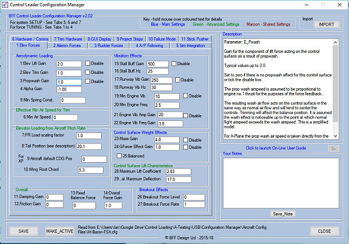The width and height of the screenshot is (349, 244).
Task: Click the application icon in title bar
Action: 6,5
